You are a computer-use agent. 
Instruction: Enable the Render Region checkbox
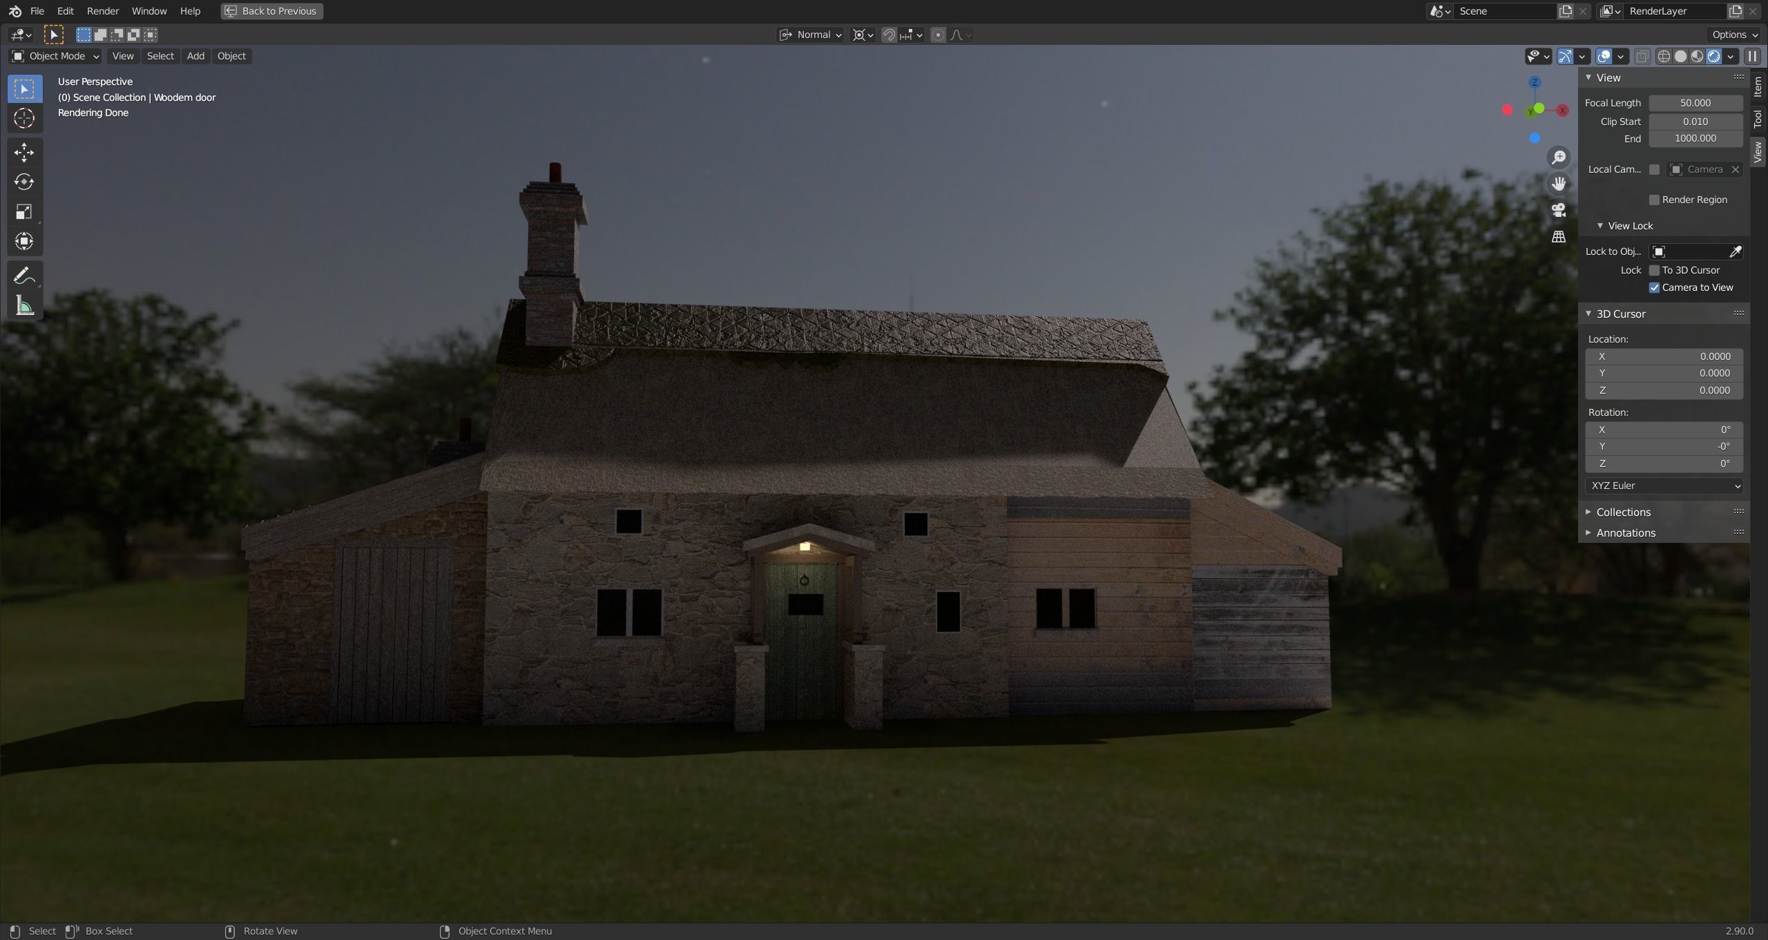click(x=1654, y=200)
